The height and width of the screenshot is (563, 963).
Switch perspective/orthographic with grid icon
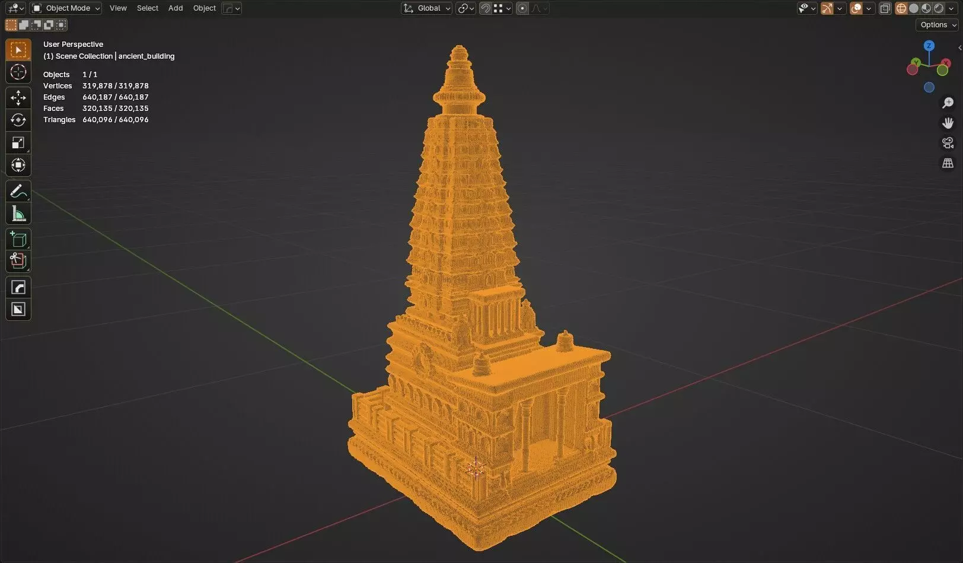pyautogui.click(x=948, y=163)
